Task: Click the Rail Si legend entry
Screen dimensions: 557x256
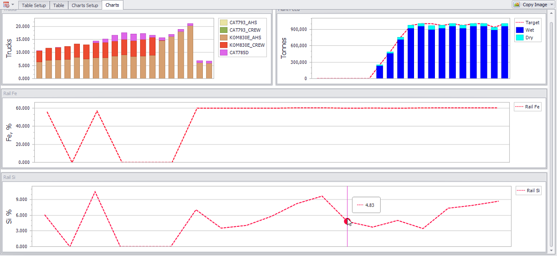Action: 529,191
